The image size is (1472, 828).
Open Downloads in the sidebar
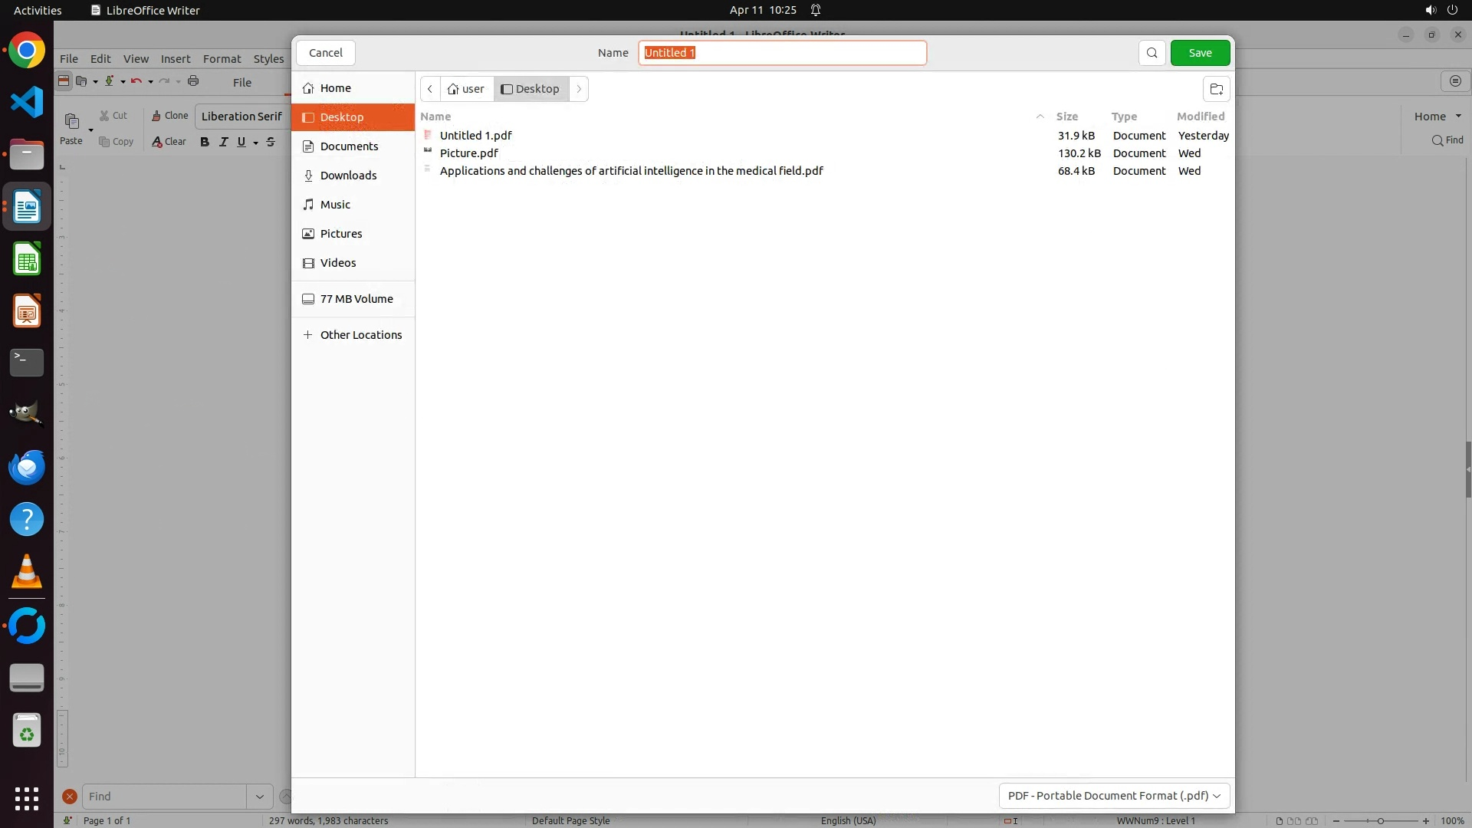point(348,176)
